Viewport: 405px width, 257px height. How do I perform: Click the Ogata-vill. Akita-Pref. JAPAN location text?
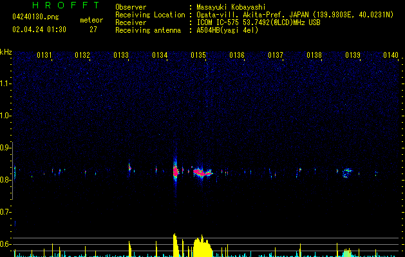(x=295, y=15)
